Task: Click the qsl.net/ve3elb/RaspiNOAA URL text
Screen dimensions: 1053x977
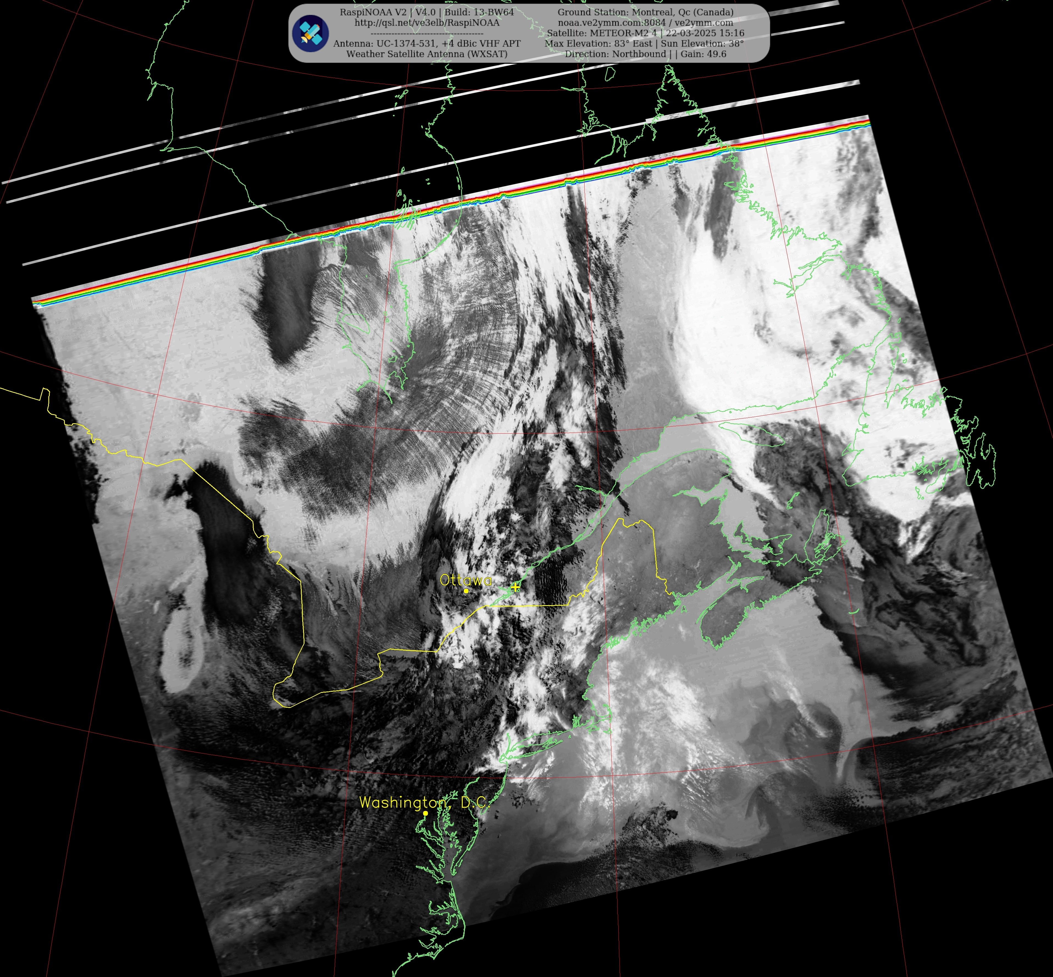Action: (427, 23)
